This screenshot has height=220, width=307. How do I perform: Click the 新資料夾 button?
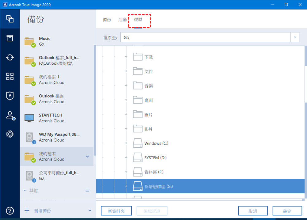[116, 211]
